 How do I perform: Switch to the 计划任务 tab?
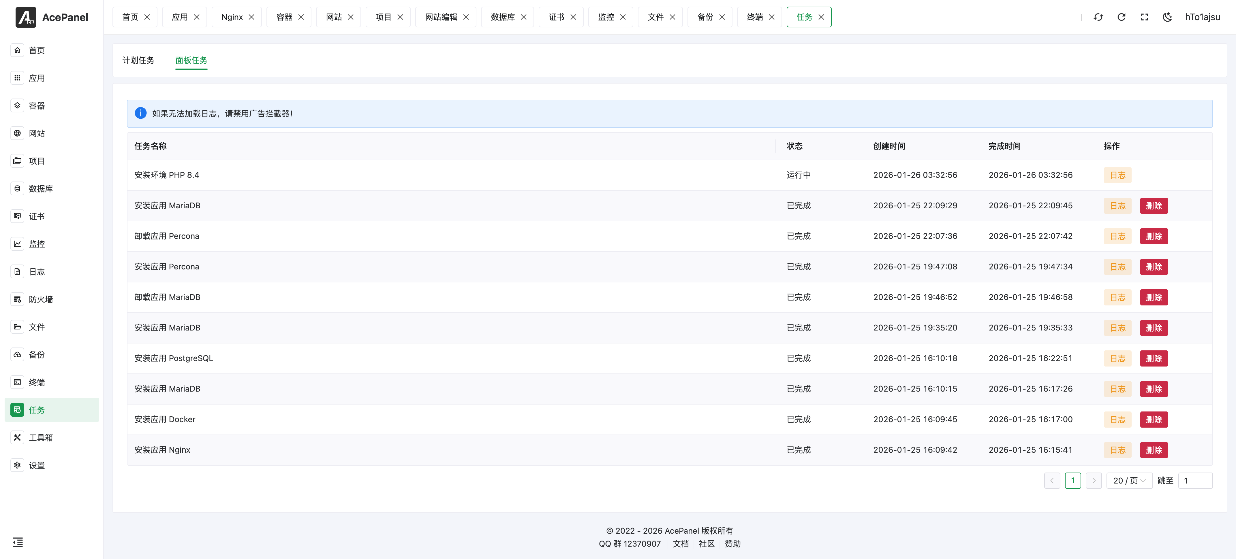[138, 61]
